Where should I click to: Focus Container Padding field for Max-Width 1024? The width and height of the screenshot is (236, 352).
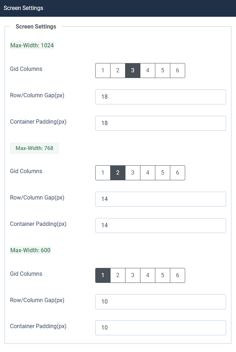[x=160, y=123]
